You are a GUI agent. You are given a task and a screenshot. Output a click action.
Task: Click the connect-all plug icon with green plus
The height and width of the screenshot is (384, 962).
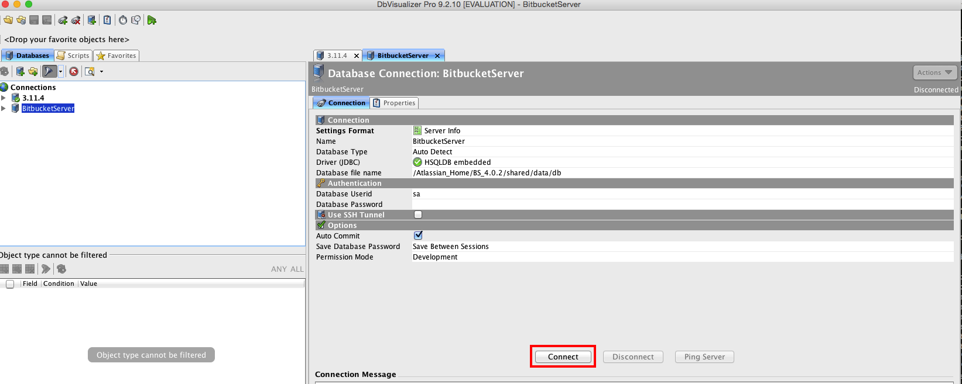[63, 20]
